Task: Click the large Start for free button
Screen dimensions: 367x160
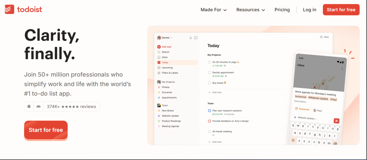Action: pyautogui.click(x=46, y=130)
